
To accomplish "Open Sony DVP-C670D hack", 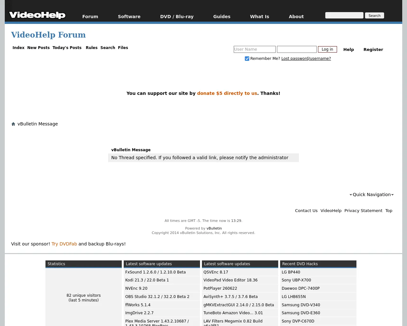I will click(298, 321).
